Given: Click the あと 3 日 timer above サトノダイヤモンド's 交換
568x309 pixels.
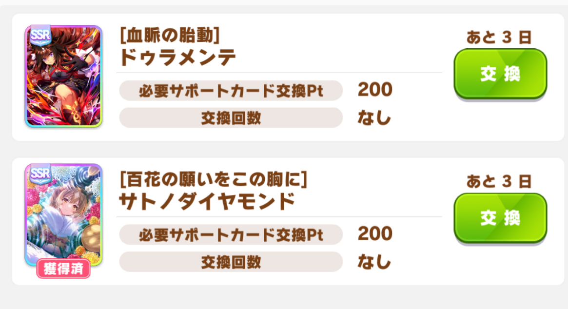Looking at the screenshot, I should point(499,182).
